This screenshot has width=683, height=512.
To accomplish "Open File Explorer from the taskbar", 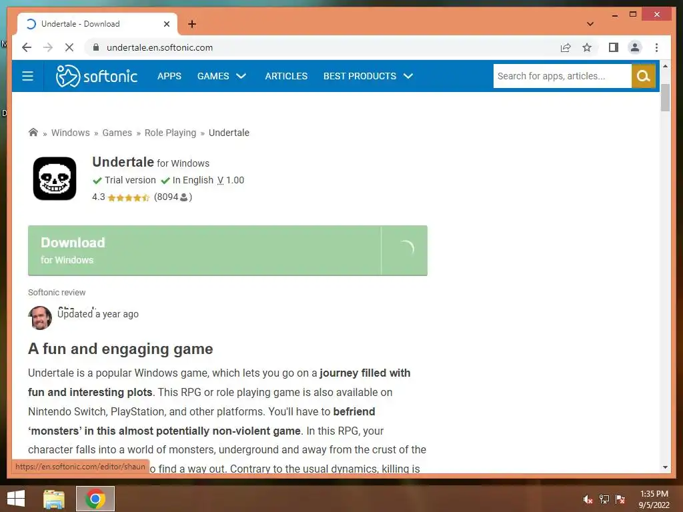I will tap(54, 499).
